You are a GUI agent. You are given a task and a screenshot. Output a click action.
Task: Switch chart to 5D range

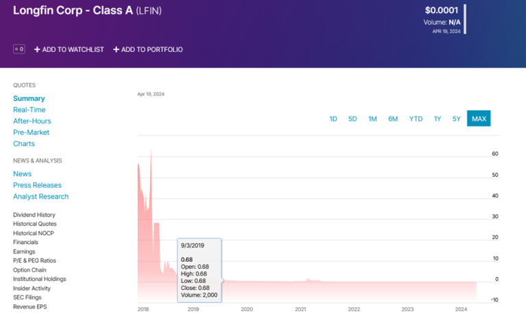[x=353, y=119]
